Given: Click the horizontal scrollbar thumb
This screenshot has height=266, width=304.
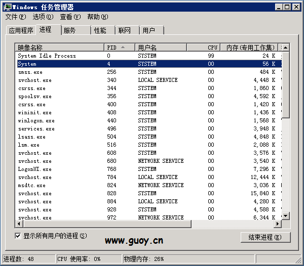Looking at the screenshot, I should pos(107,224).
